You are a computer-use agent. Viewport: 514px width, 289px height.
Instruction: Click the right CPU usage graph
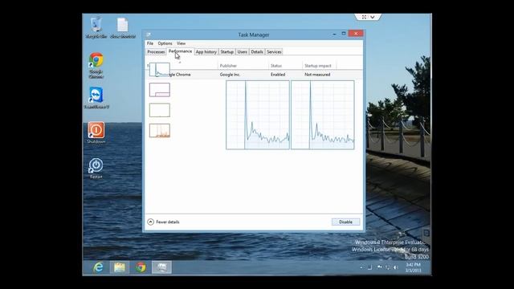click(323, 115)
